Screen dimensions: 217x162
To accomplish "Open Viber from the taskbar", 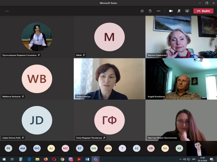I will click(71, 159).
